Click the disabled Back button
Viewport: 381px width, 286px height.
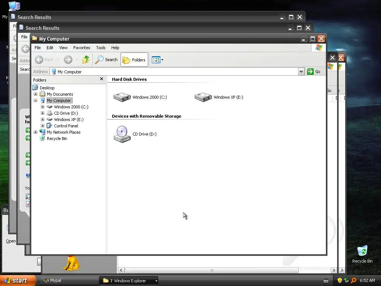44,60
